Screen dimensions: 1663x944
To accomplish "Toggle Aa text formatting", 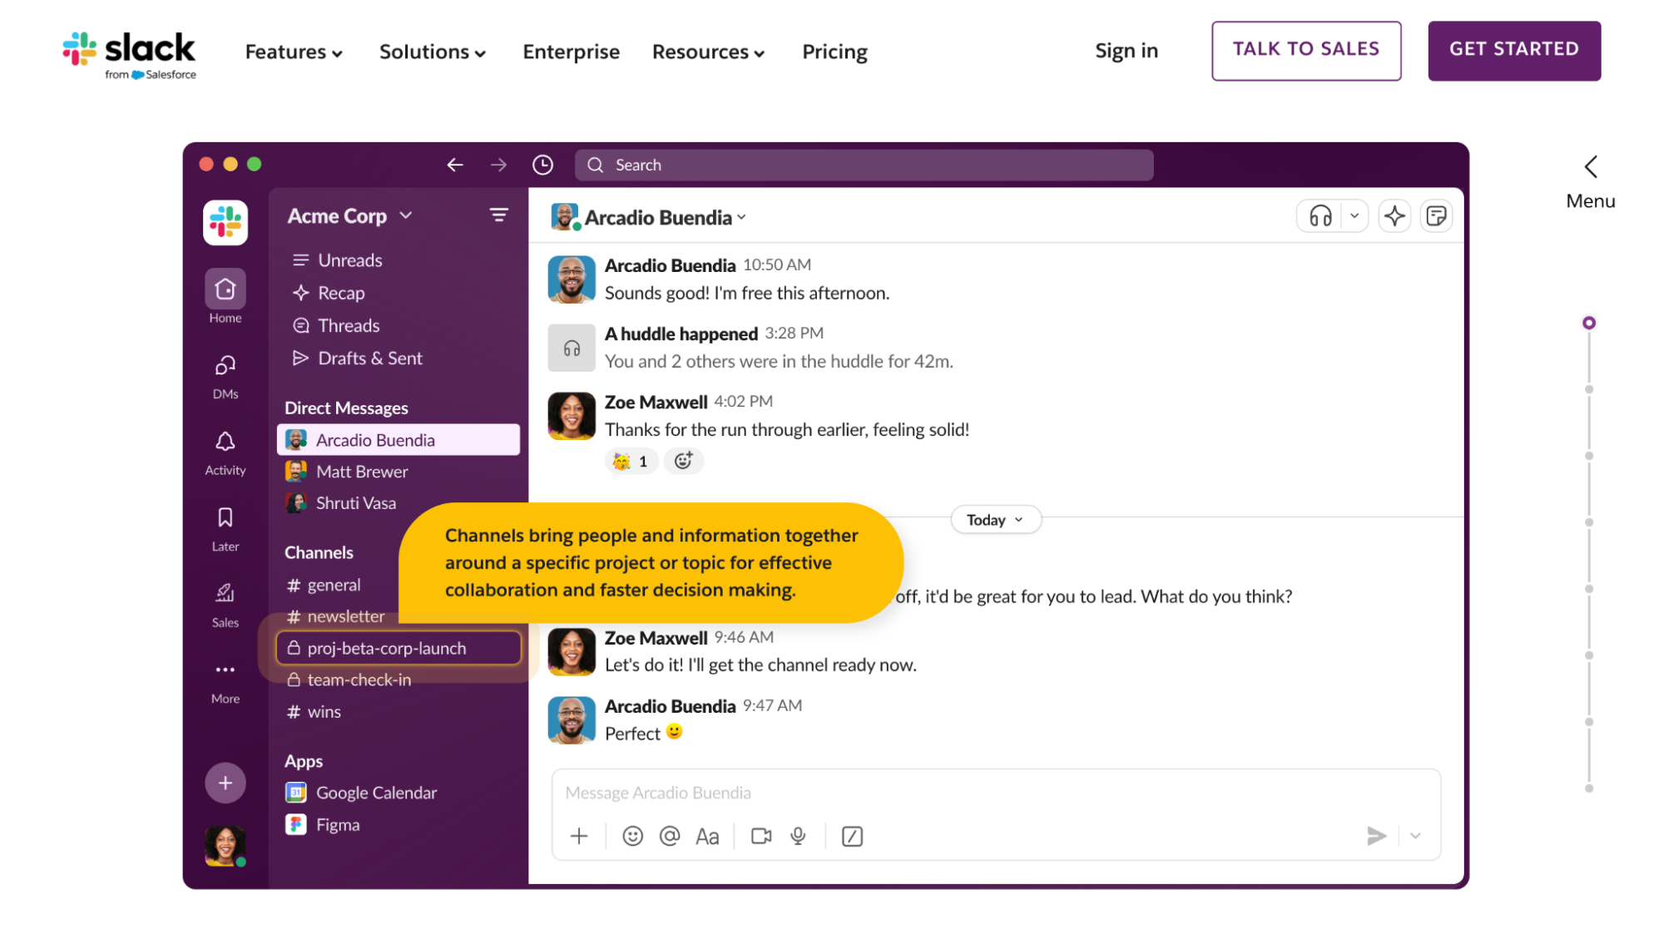I will tap(707, 836).
